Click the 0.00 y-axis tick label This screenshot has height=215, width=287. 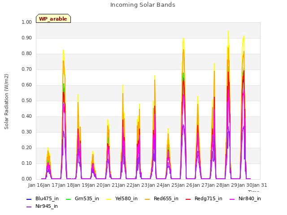(27, 179)
